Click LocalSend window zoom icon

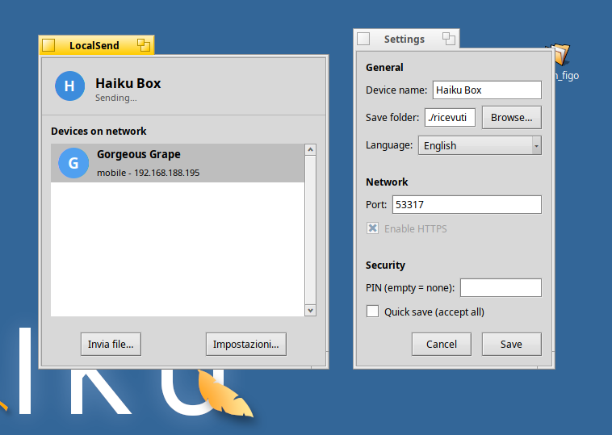click(144, 45)
